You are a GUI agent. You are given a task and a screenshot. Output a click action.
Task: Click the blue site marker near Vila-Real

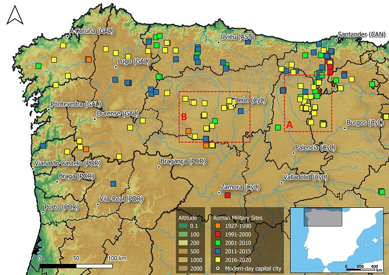tap(113, 183)
